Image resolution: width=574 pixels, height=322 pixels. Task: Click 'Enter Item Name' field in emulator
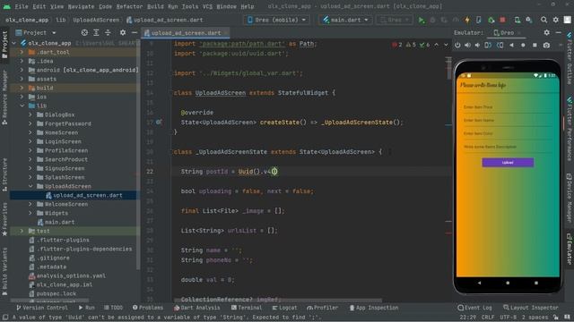[508, 121]
